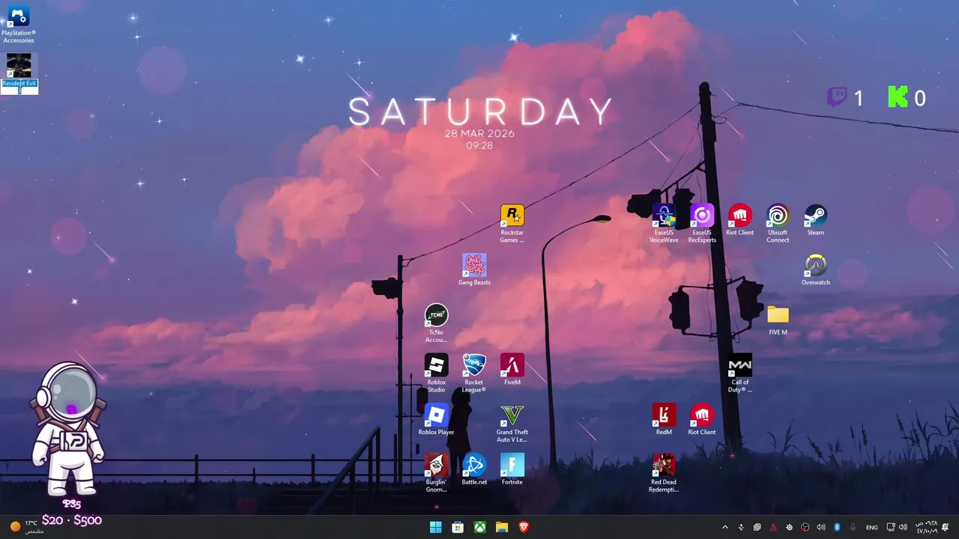The width and height of the screenshot is (959, 539).
Task: Open Microsoft Store from the taskbar
Action: click(458, 527)
